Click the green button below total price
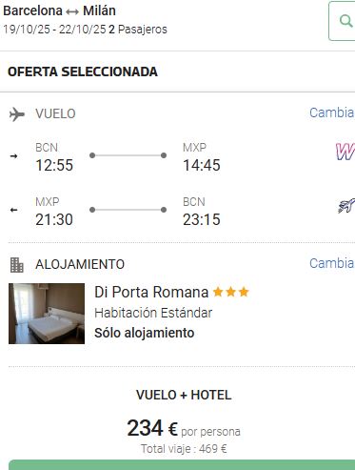The image size is (355, 470). click(182, 464)
